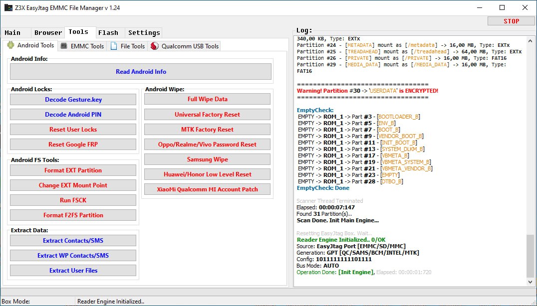Switch to the EMMC Tools sub-tab
This screenshot has height=306, width=537.
[x=82, y=46]
